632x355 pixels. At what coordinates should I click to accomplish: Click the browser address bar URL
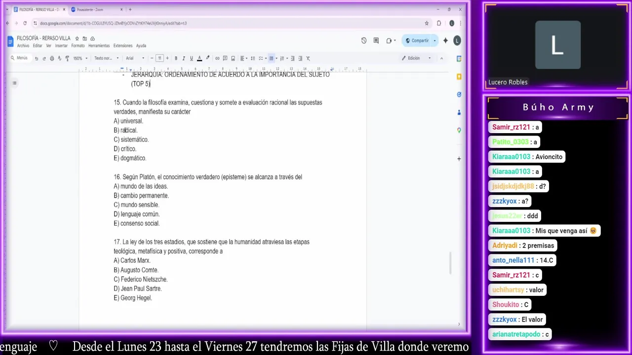(114, 23)
